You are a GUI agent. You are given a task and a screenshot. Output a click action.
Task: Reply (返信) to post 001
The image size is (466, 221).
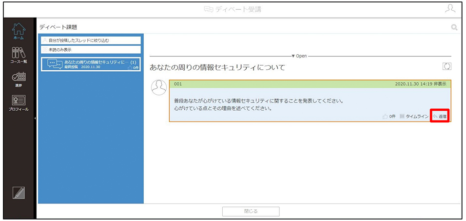[440, 117]
